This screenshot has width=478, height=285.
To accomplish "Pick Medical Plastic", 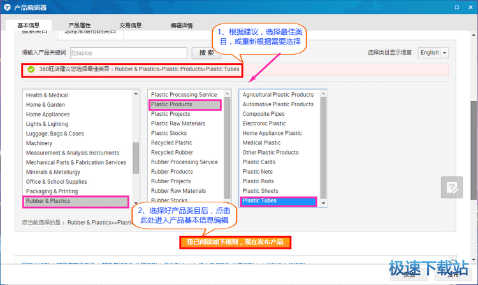I will pos(261,142).
